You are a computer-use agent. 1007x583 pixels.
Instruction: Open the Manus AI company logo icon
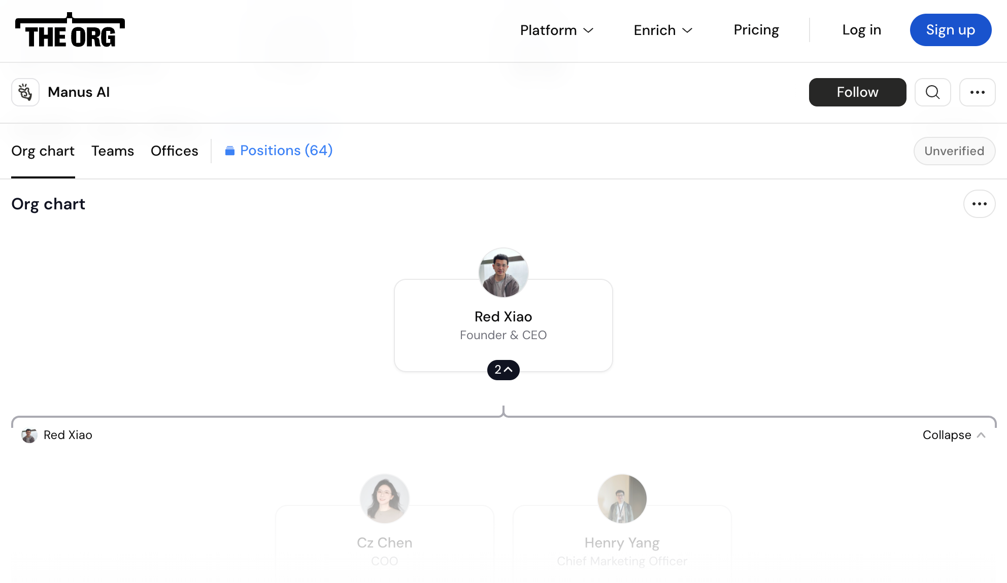coord(25,92)
